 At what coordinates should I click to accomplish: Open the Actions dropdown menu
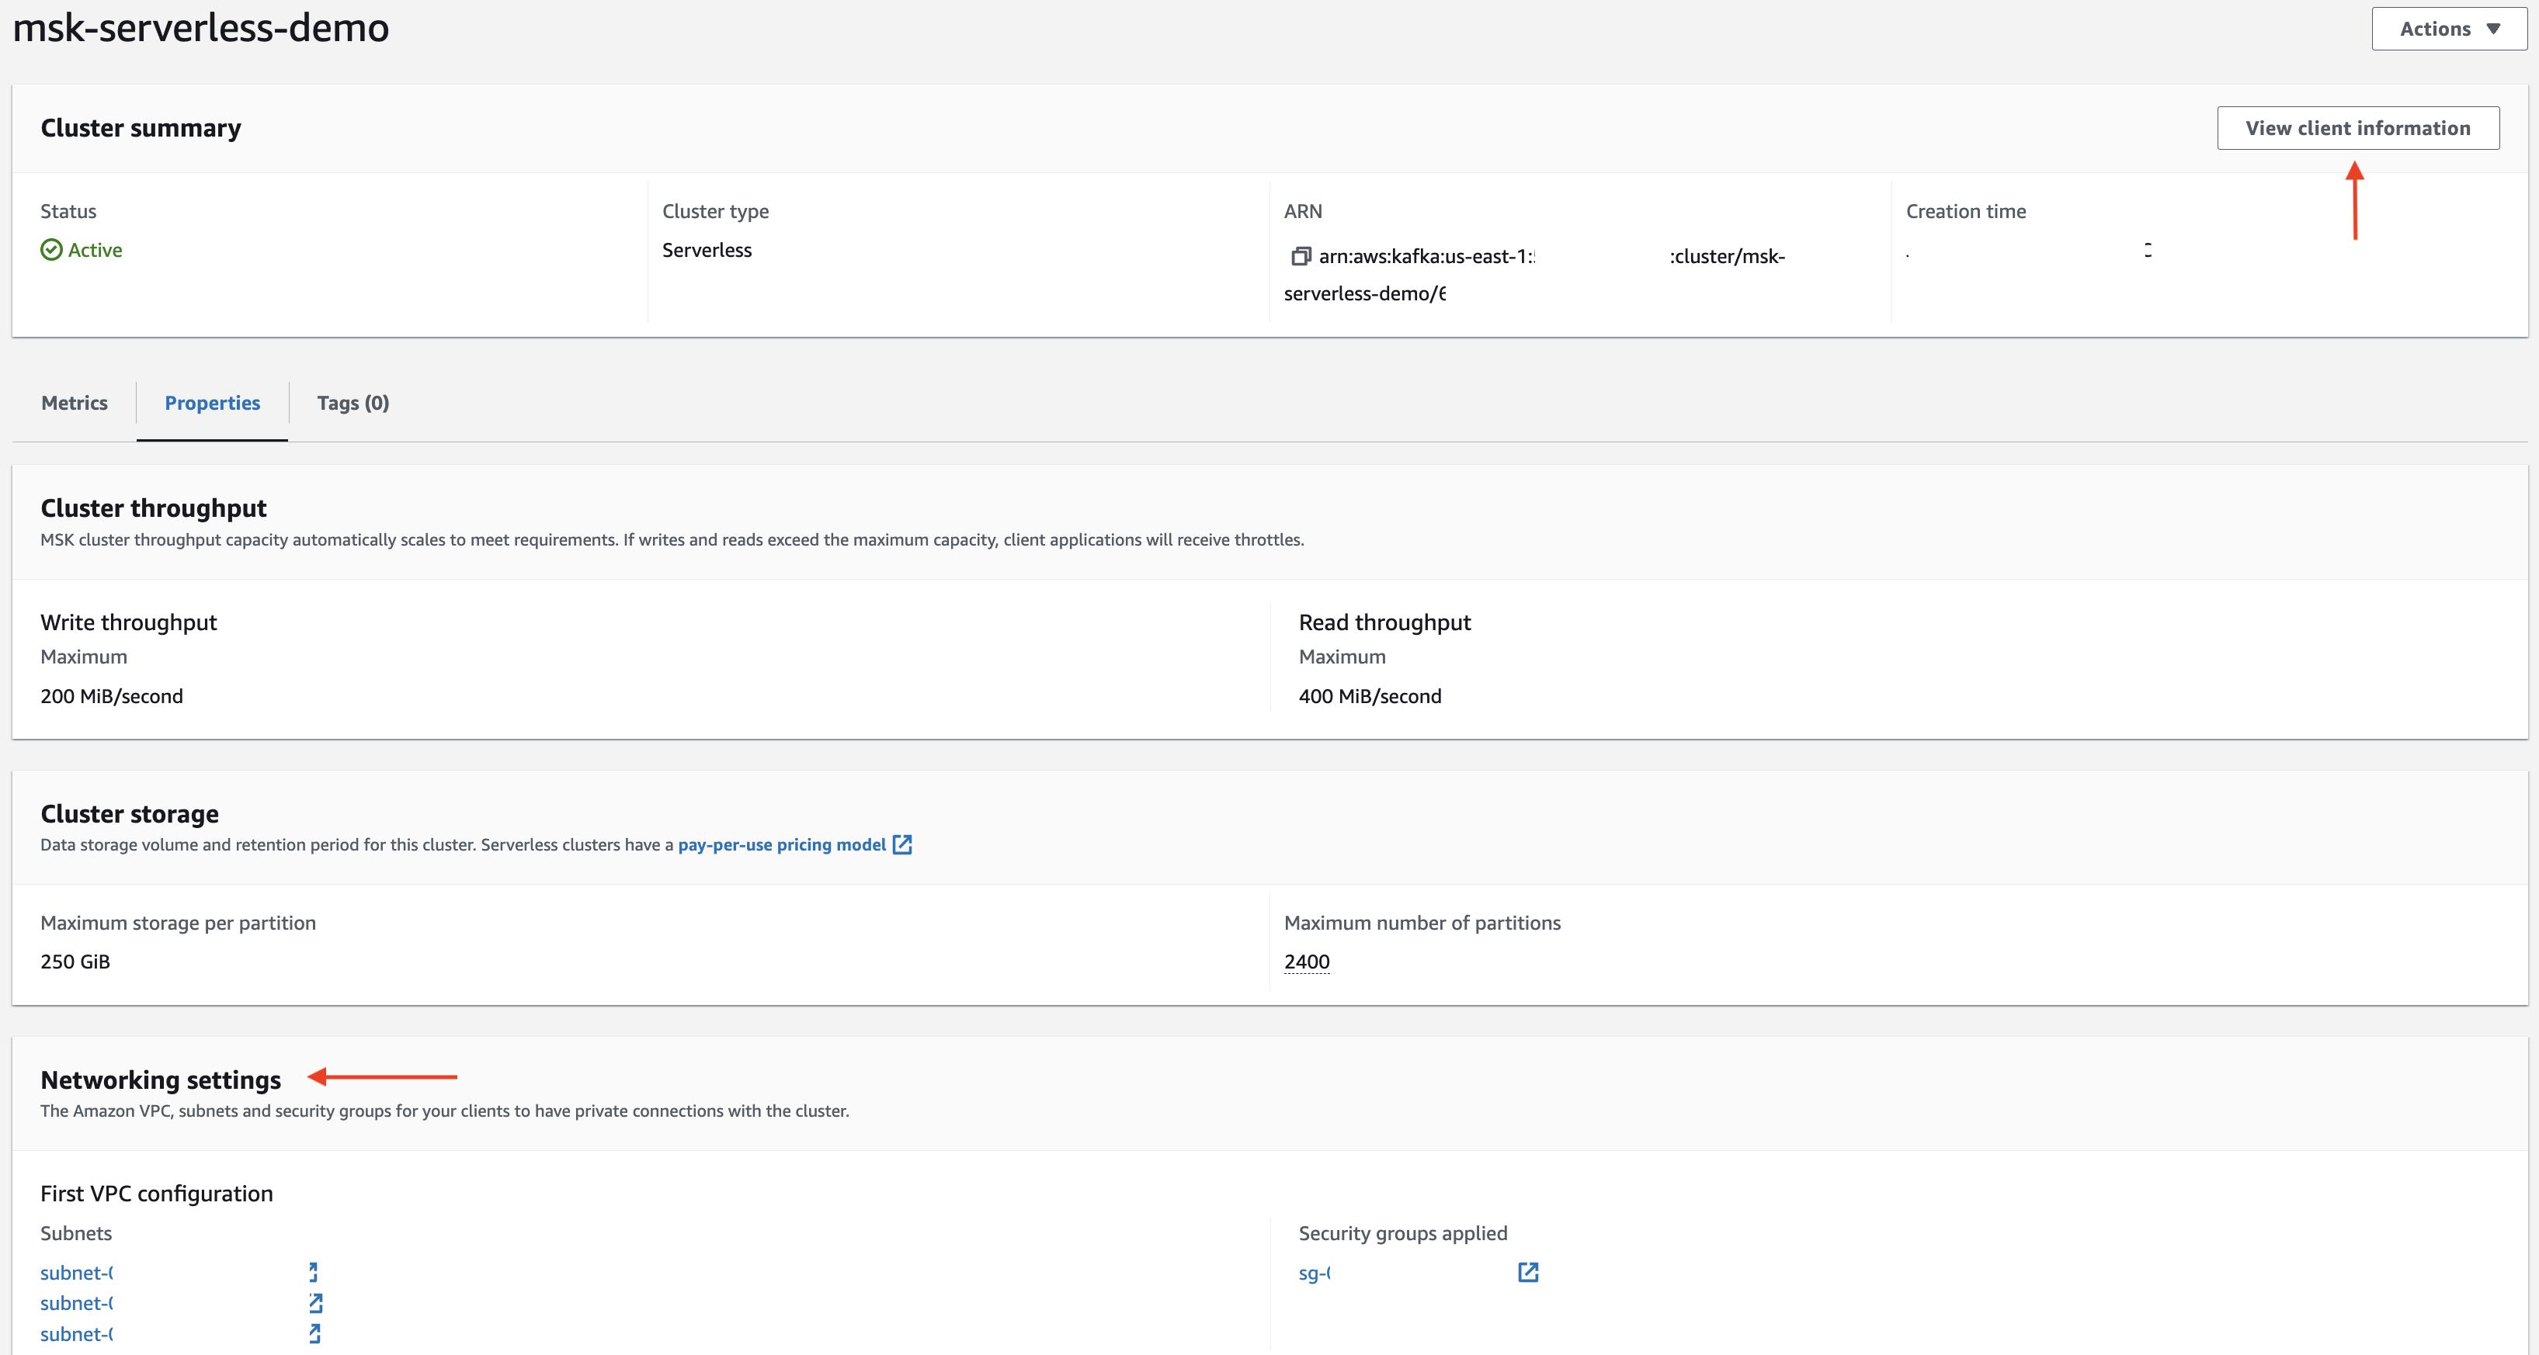2449,29
